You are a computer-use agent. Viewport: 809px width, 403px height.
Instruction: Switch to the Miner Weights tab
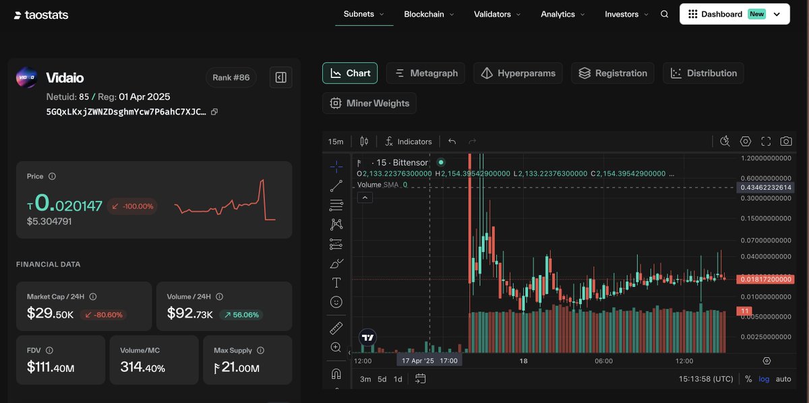(369, 103)
